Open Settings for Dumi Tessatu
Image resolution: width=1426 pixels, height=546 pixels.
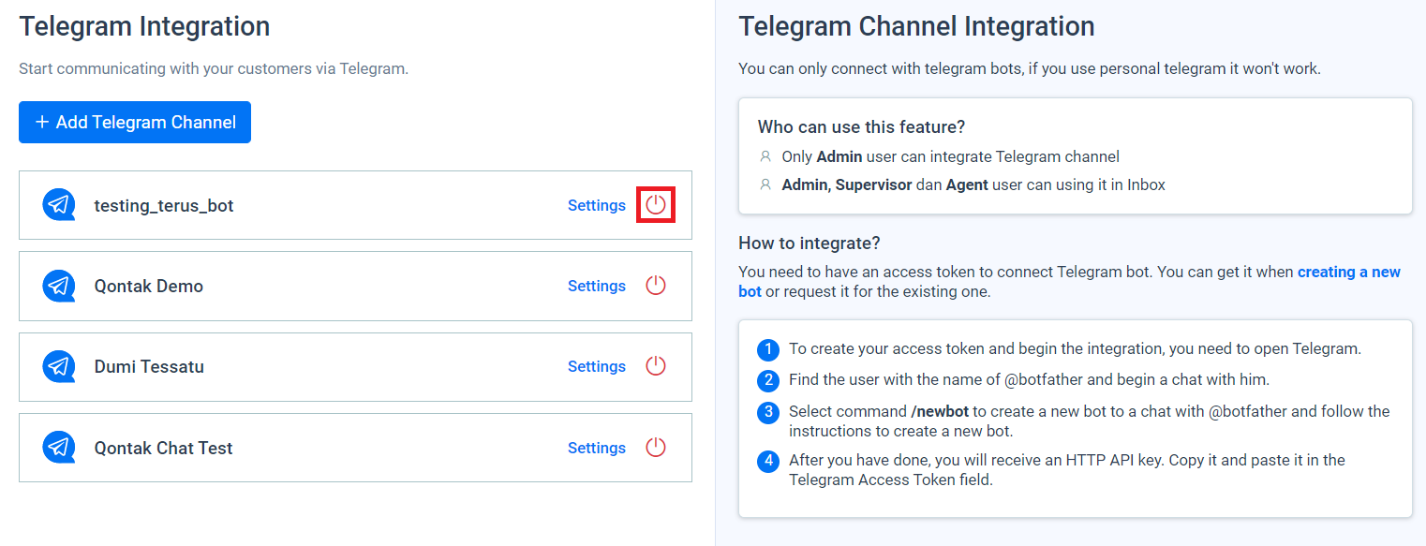(x=597, y=366)
